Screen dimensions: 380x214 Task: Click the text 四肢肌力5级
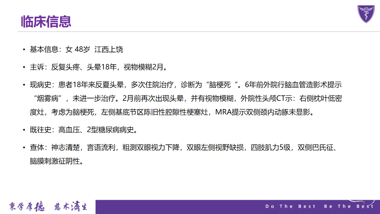point(270,147)
